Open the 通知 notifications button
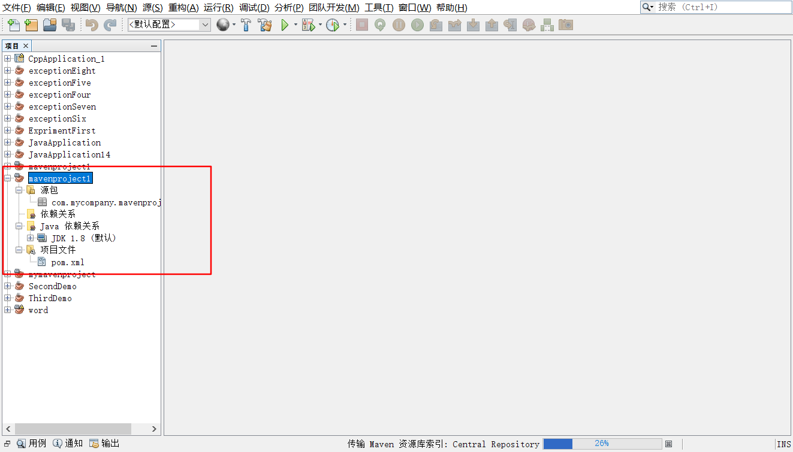This screenshot has height=452, width=793. point(68,444)
